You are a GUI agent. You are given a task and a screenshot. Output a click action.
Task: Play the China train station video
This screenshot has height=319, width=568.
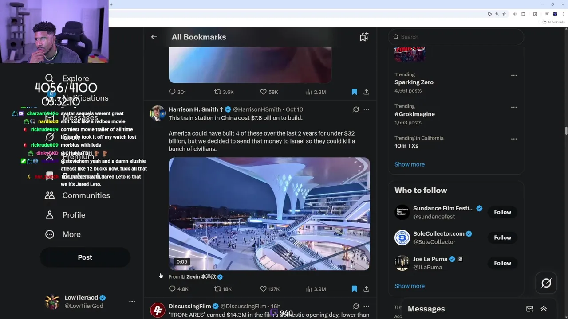tap(269, 214)
